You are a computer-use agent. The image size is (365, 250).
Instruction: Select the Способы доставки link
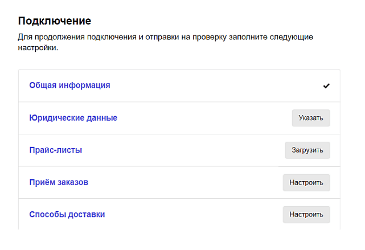67,215
